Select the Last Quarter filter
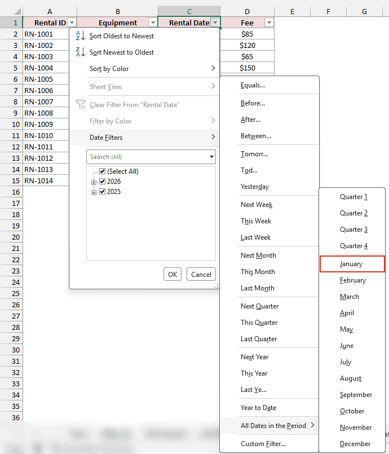Image resolution: width=389 pixels, height=454 pixels. click(269, 339)
